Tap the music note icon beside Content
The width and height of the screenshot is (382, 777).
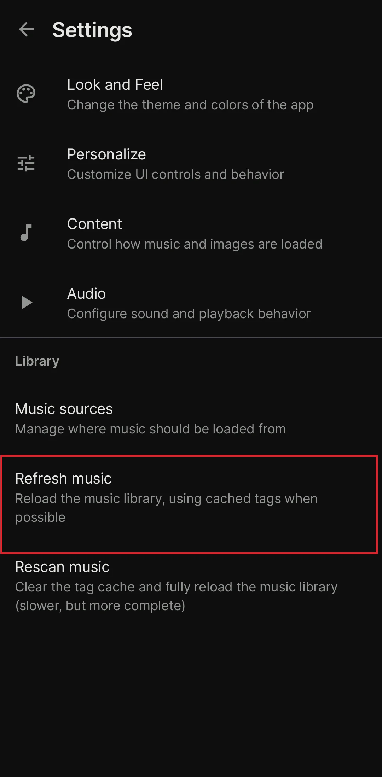click(x=26, y=233)
